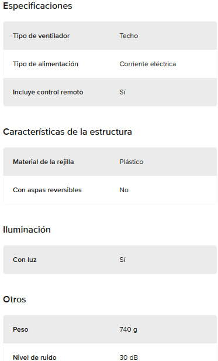Select the Incluye control remoto label
This screenshot has height=361, width=218.
point(48,92)
